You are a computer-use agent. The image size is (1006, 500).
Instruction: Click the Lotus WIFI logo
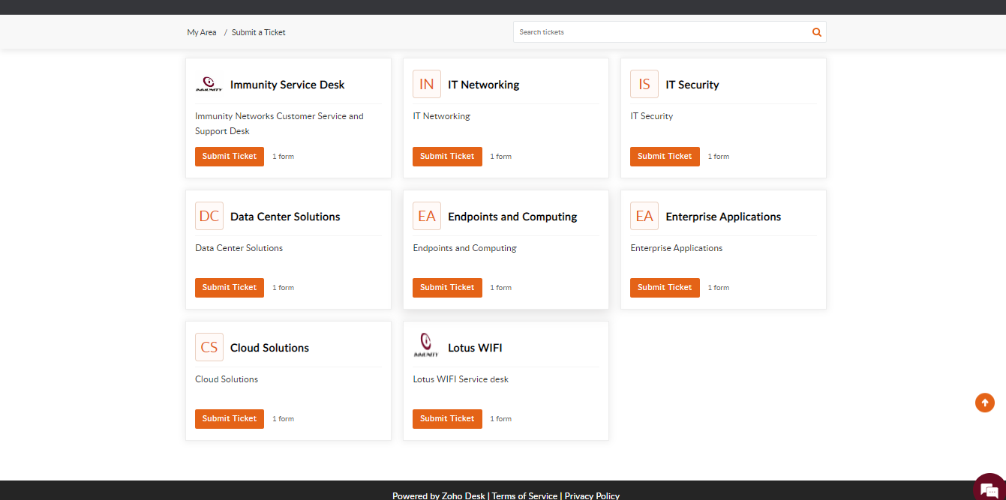coord(426,345)
